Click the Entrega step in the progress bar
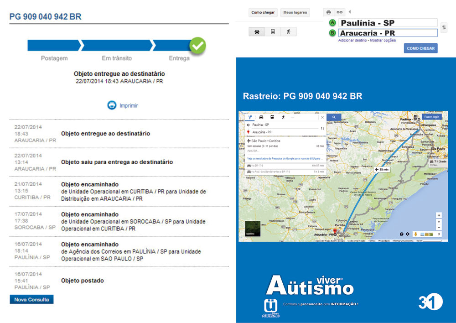Screen dimensions: 456x323 coord(179,58)
